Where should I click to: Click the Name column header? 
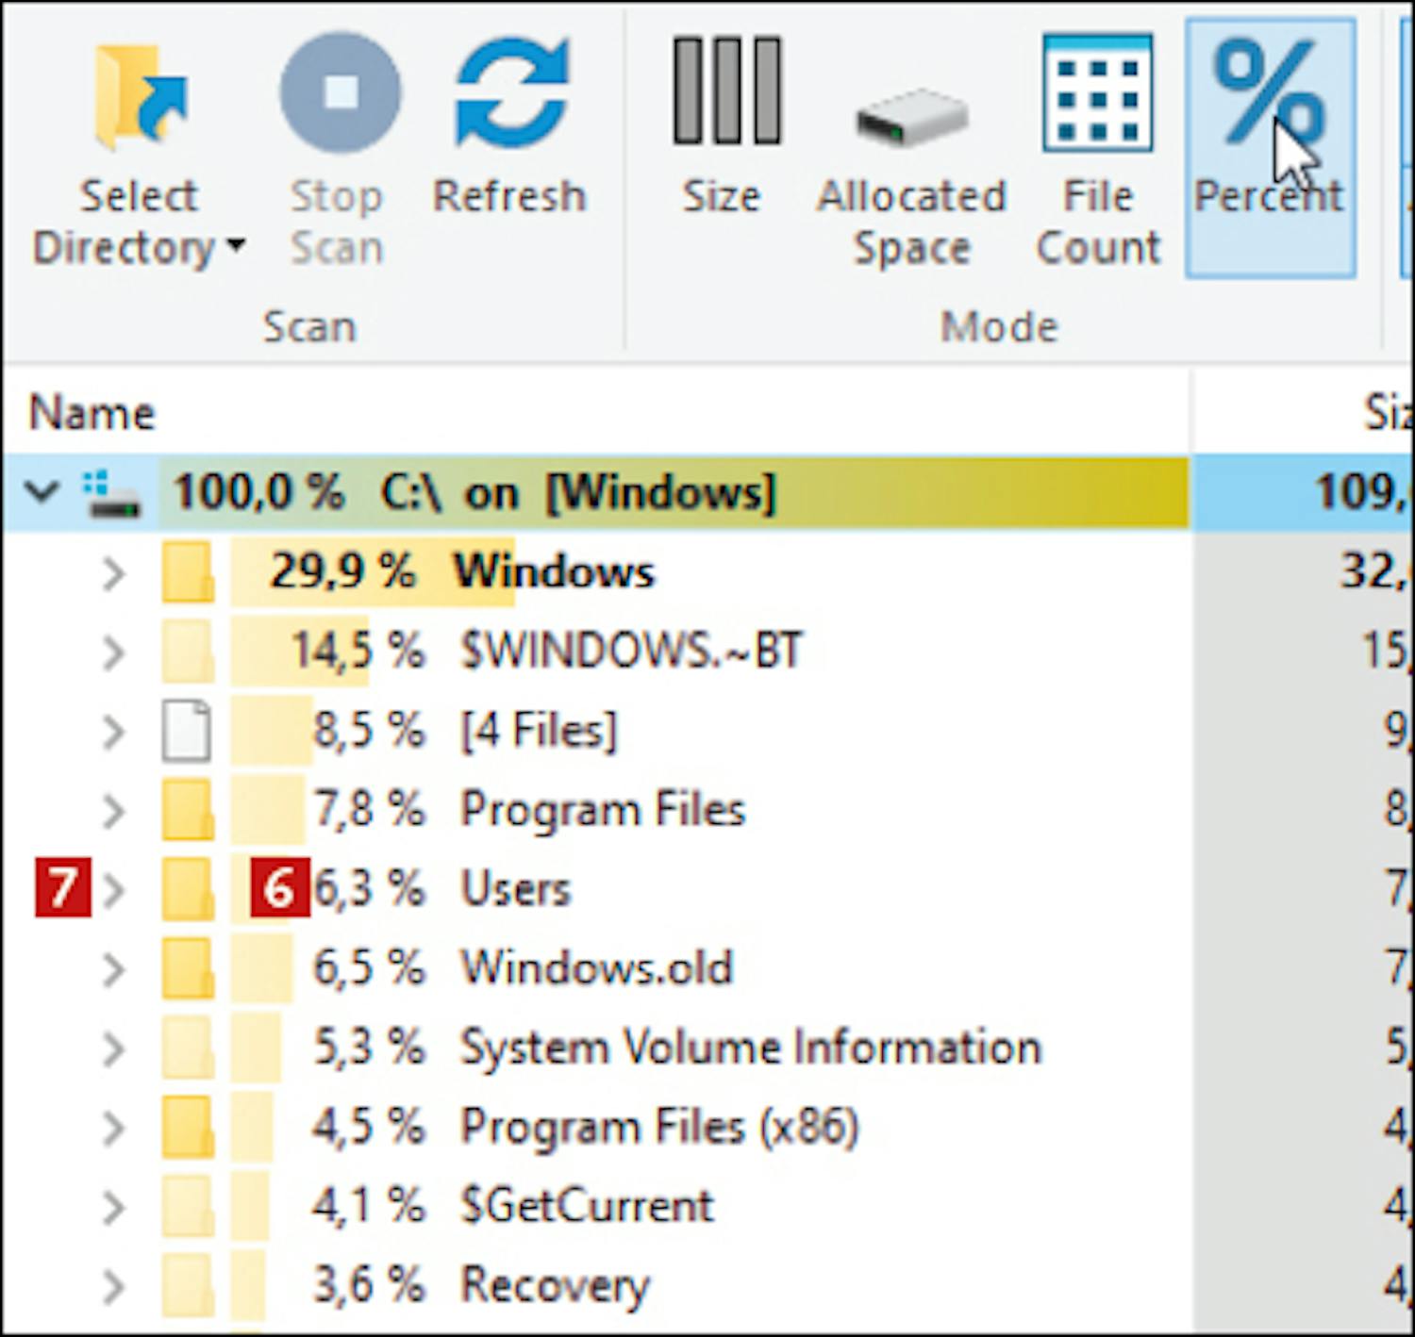click(x=92, y=414)
